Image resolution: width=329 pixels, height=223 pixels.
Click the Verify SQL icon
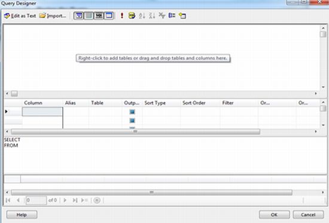tap(132, 16)
